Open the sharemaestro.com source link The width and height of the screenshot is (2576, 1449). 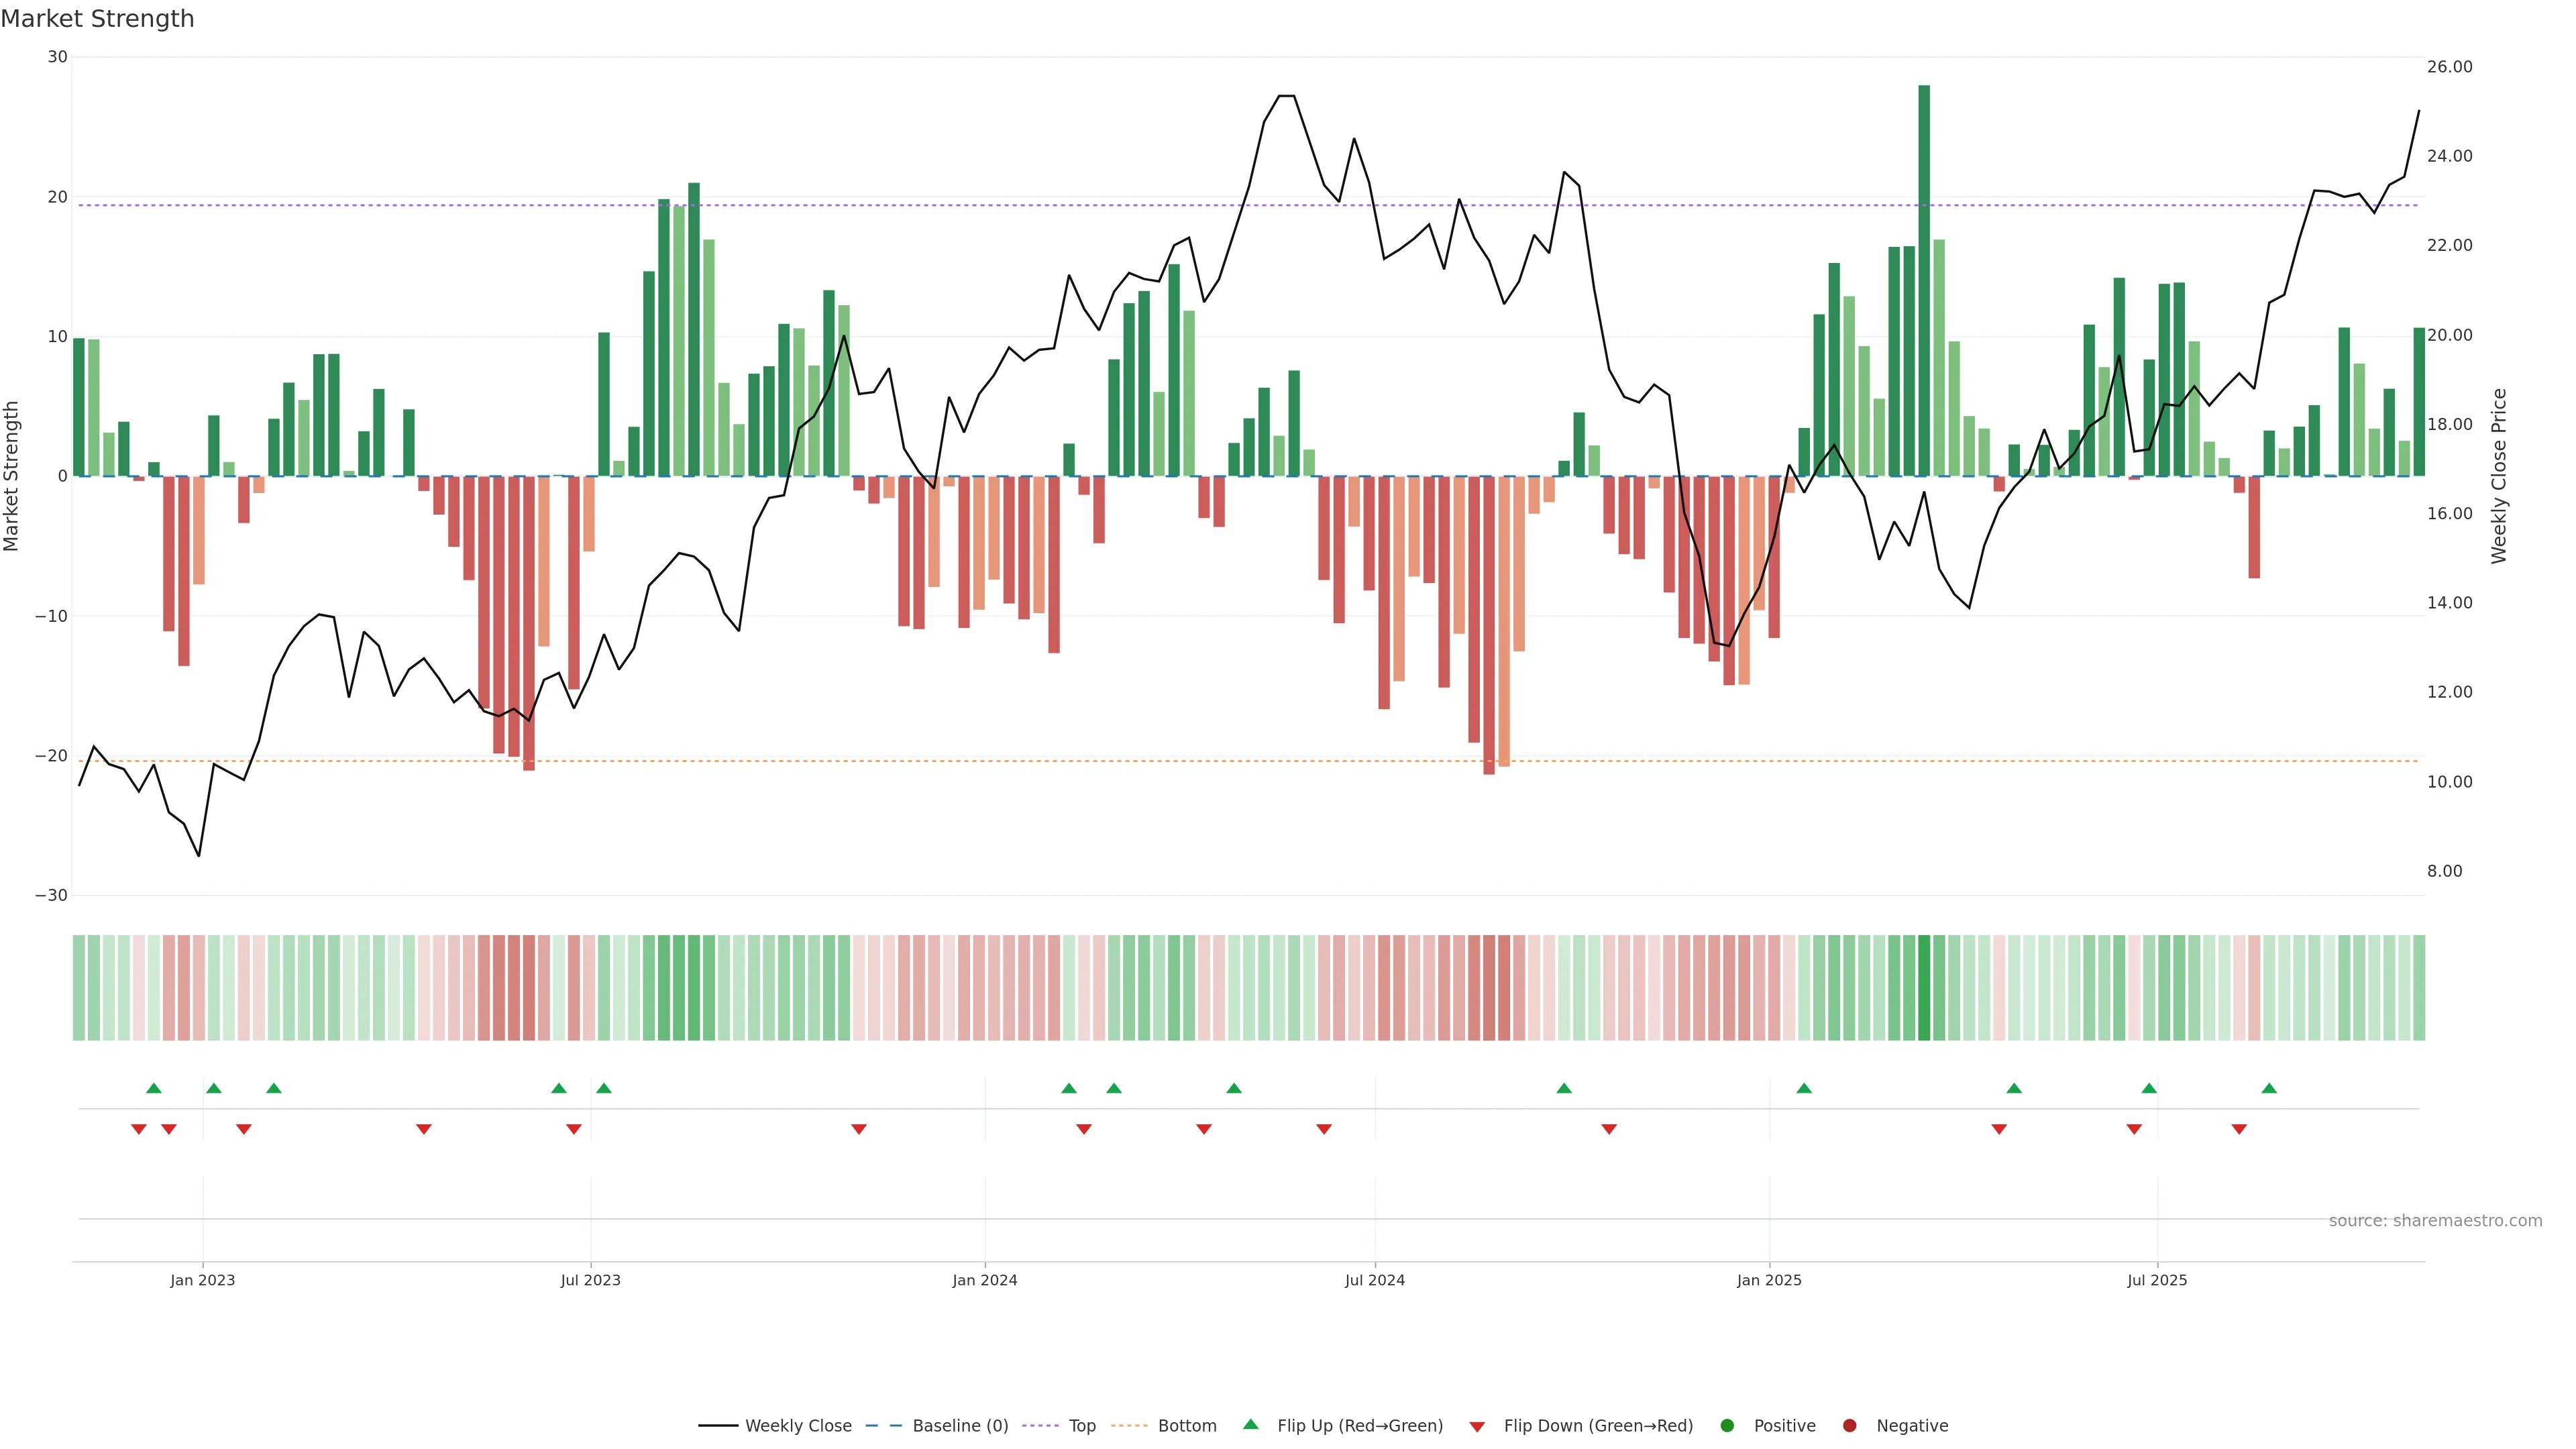pyautogui.click(x=2435, y=1221)
